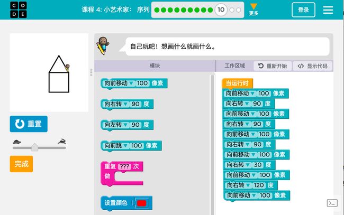Click the 重新开始 start over button
Viewport: 344px width, 215px height.
[273, 66]
